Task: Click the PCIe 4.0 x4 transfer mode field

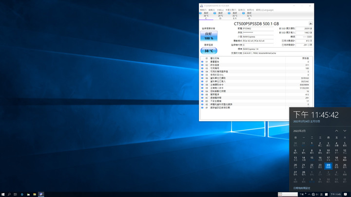Action: pos(258,41)
